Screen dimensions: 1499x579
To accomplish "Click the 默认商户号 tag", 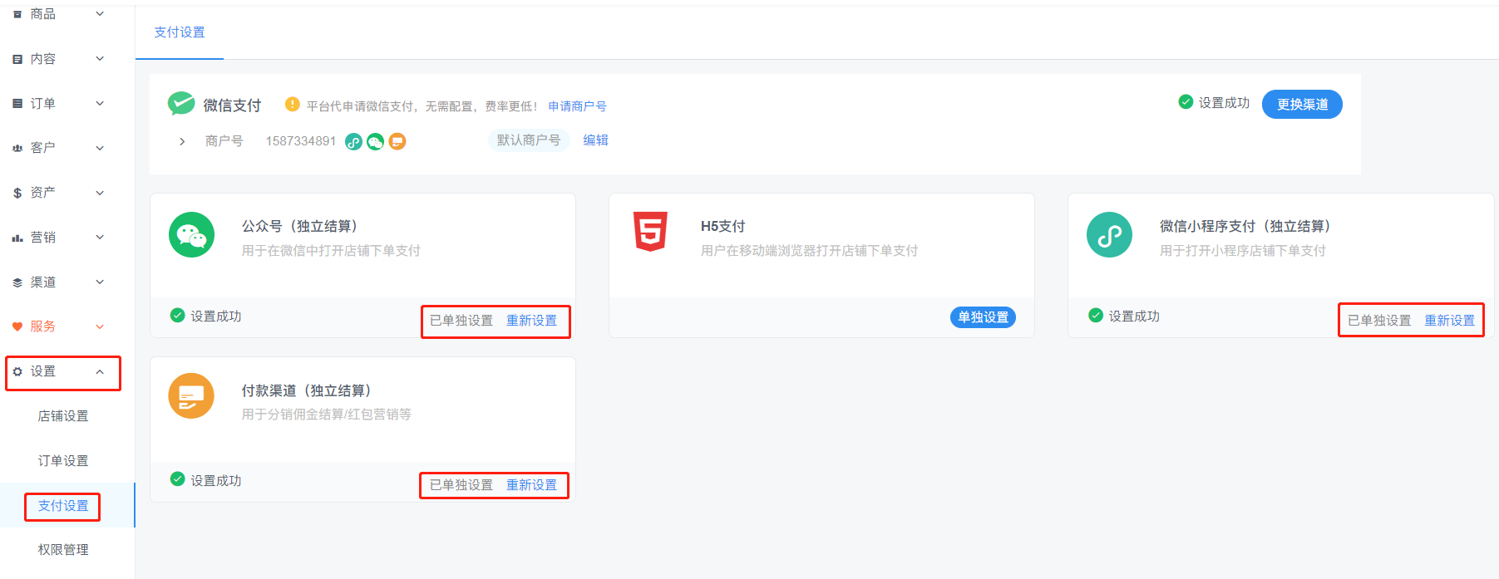I will tap(529, 140).
